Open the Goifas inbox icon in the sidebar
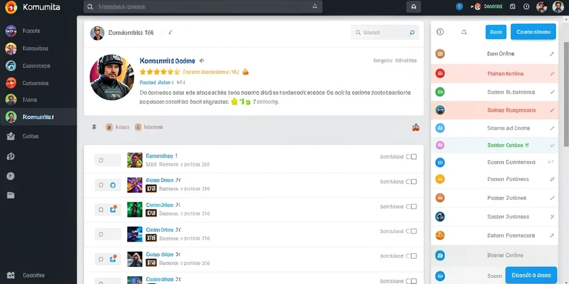 (11, 136)
